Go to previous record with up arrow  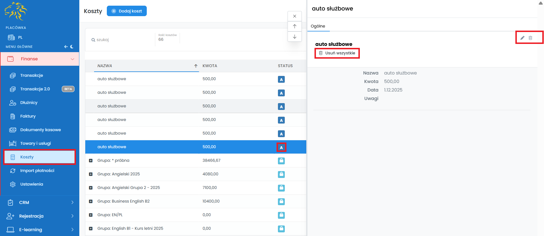tap(295, 26)
